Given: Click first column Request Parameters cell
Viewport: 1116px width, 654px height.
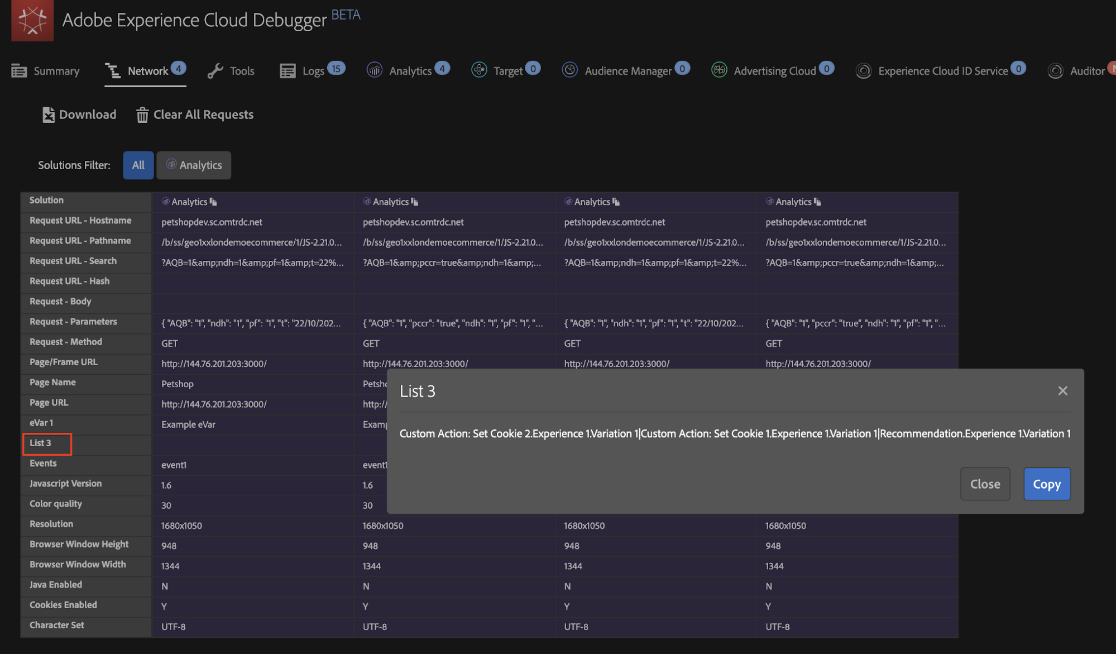Looking at the screenshot, I should pyautogui.click(x=251, y=323).
